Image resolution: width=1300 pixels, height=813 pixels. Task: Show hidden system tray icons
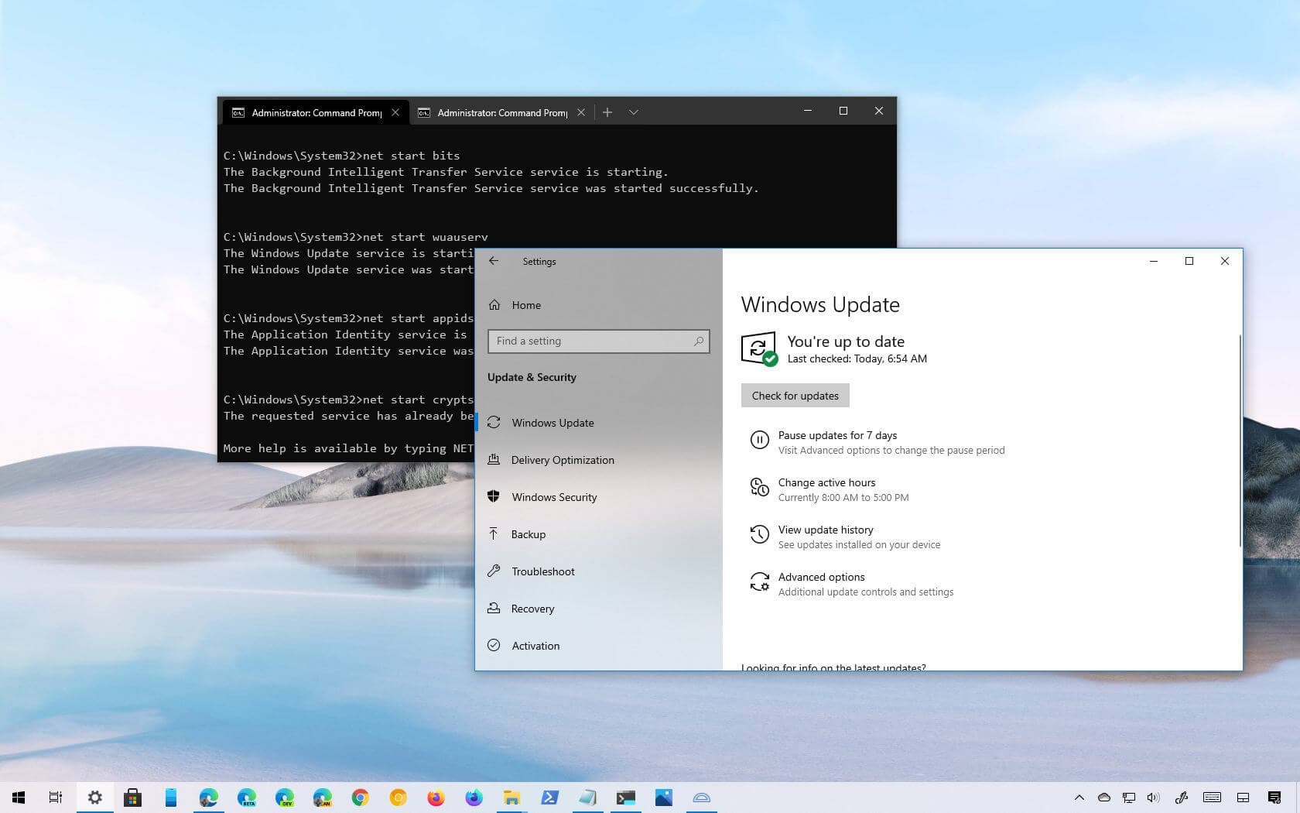tap(1079, 798)
